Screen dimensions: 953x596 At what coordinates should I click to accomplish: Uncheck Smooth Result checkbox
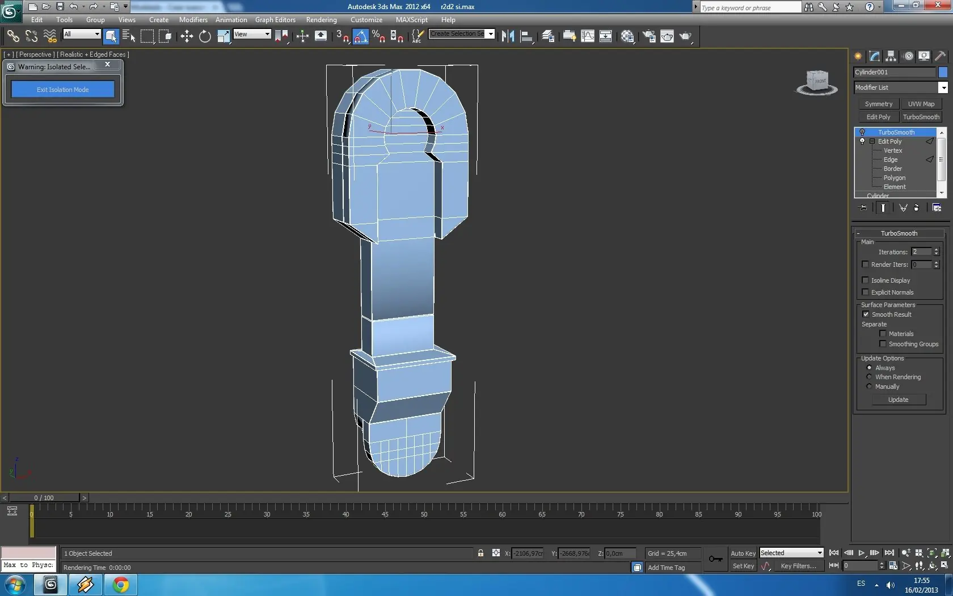point(866,314)
